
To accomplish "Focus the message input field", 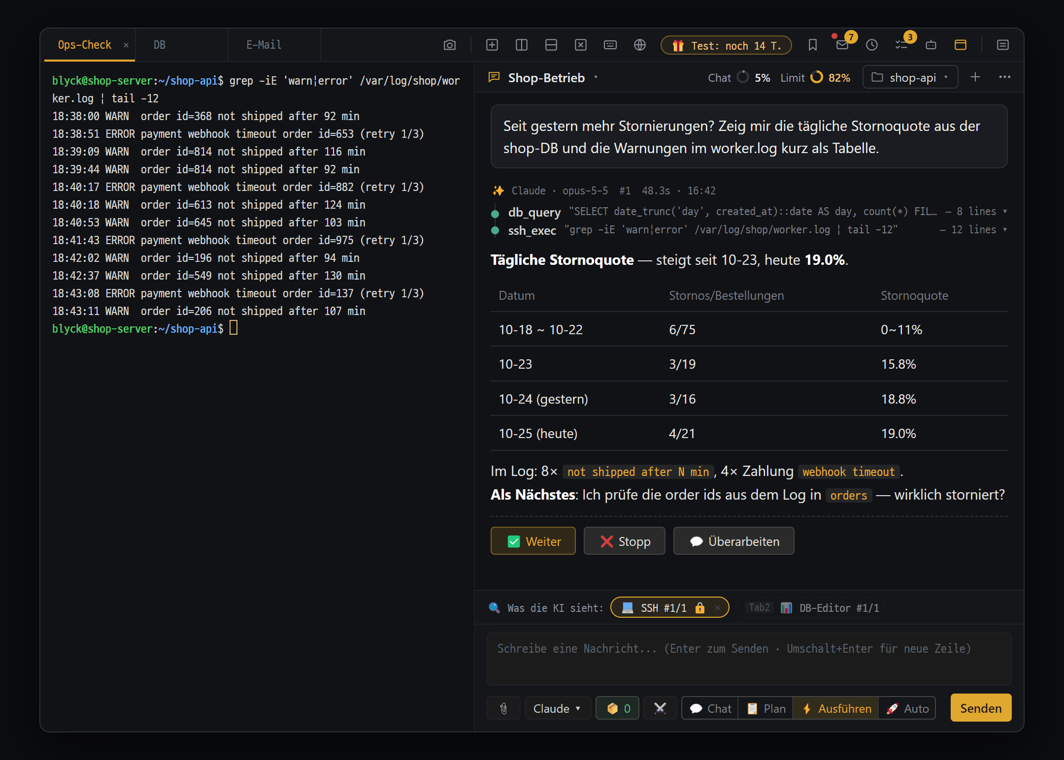I will tap(749, 659).
